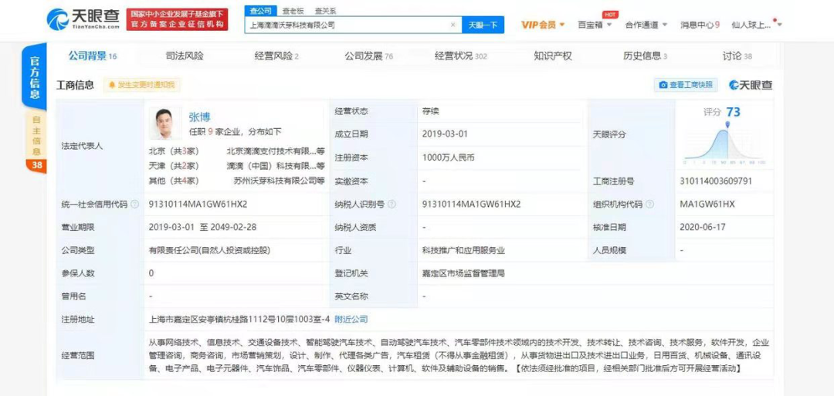This screenshot has width=834, height=396.
Task: Switch to 查关系 search tab
Action: (325, 11)
